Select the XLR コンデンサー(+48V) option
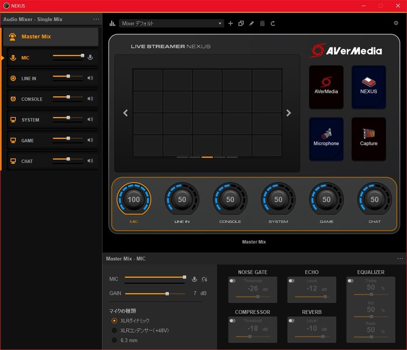Screen dimensions: 407x350 (114, 330)
